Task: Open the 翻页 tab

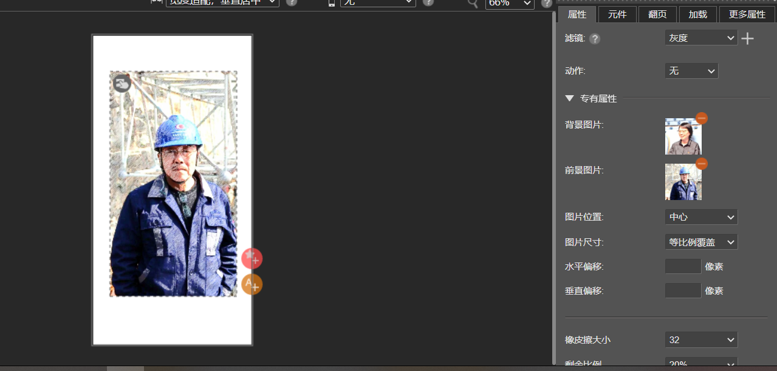Action: pyautogui.click(x=657, y=14)
